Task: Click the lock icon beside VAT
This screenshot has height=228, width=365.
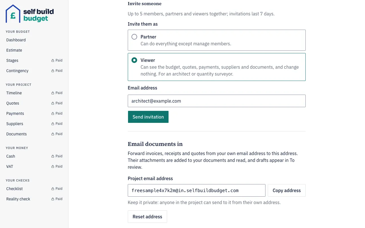Action: coord(53,166)
